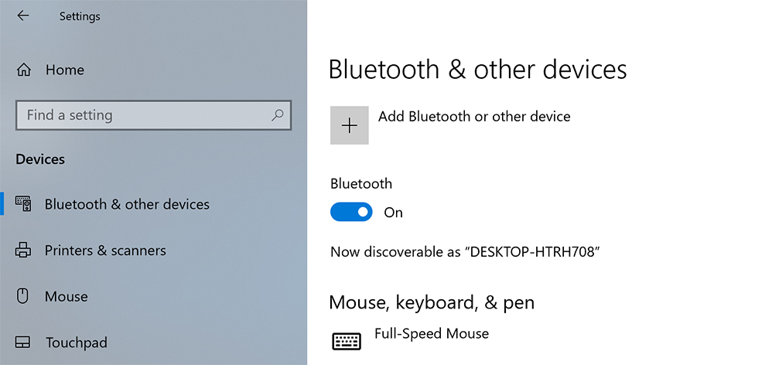Click the Find a setting search field
Screen dimensions: 772x365
click(x=154, y=115)
